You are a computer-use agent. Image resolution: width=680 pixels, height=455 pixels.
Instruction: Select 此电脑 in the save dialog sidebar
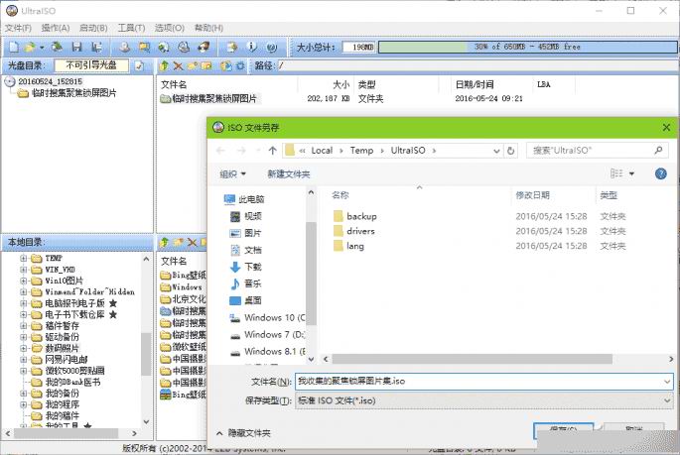pos(244,199)
